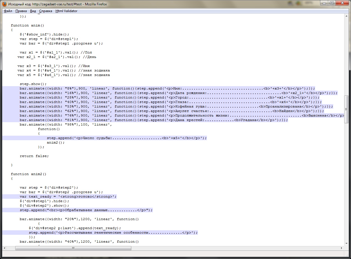The width and height of the screenshot is (351, 259).
Task: Click the line "function anim2()"
Action: click(x=29, y=174)
